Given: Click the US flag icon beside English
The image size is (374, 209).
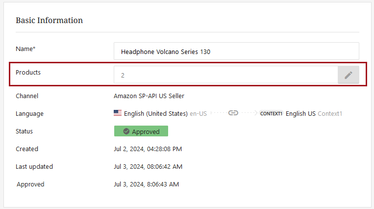Looking at the screenshot, I should coord(118,113).
